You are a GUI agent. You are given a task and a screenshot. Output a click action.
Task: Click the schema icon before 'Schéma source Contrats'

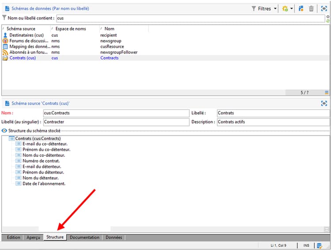[x=8, y=103]
